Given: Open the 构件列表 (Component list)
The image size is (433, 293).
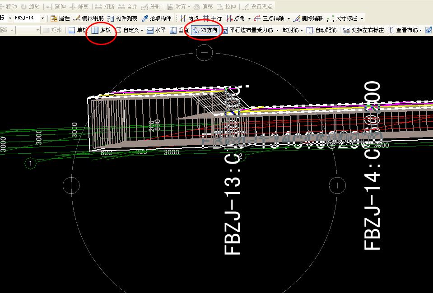Looking at the screenshot, I should [122, 18].
